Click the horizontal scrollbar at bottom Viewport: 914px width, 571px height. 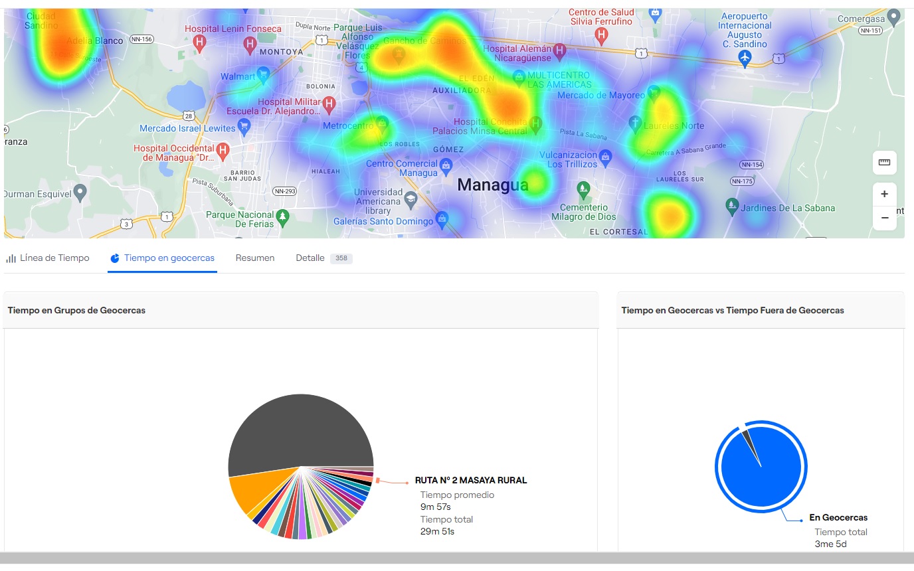[x=457, y=558]
